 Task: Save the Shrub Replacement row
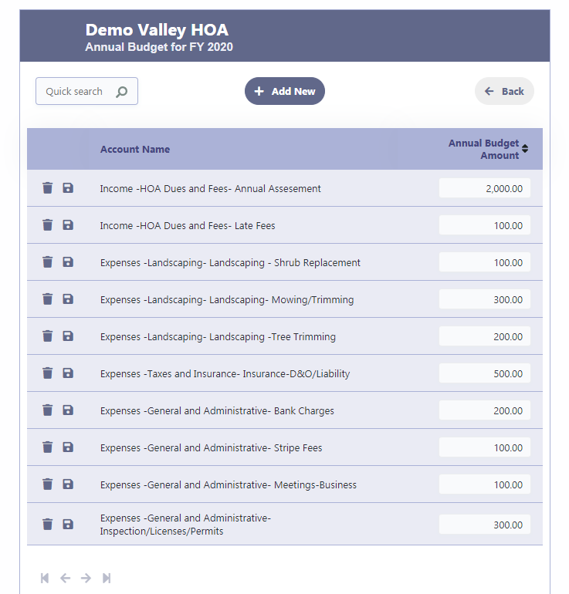tap(68, 262)
